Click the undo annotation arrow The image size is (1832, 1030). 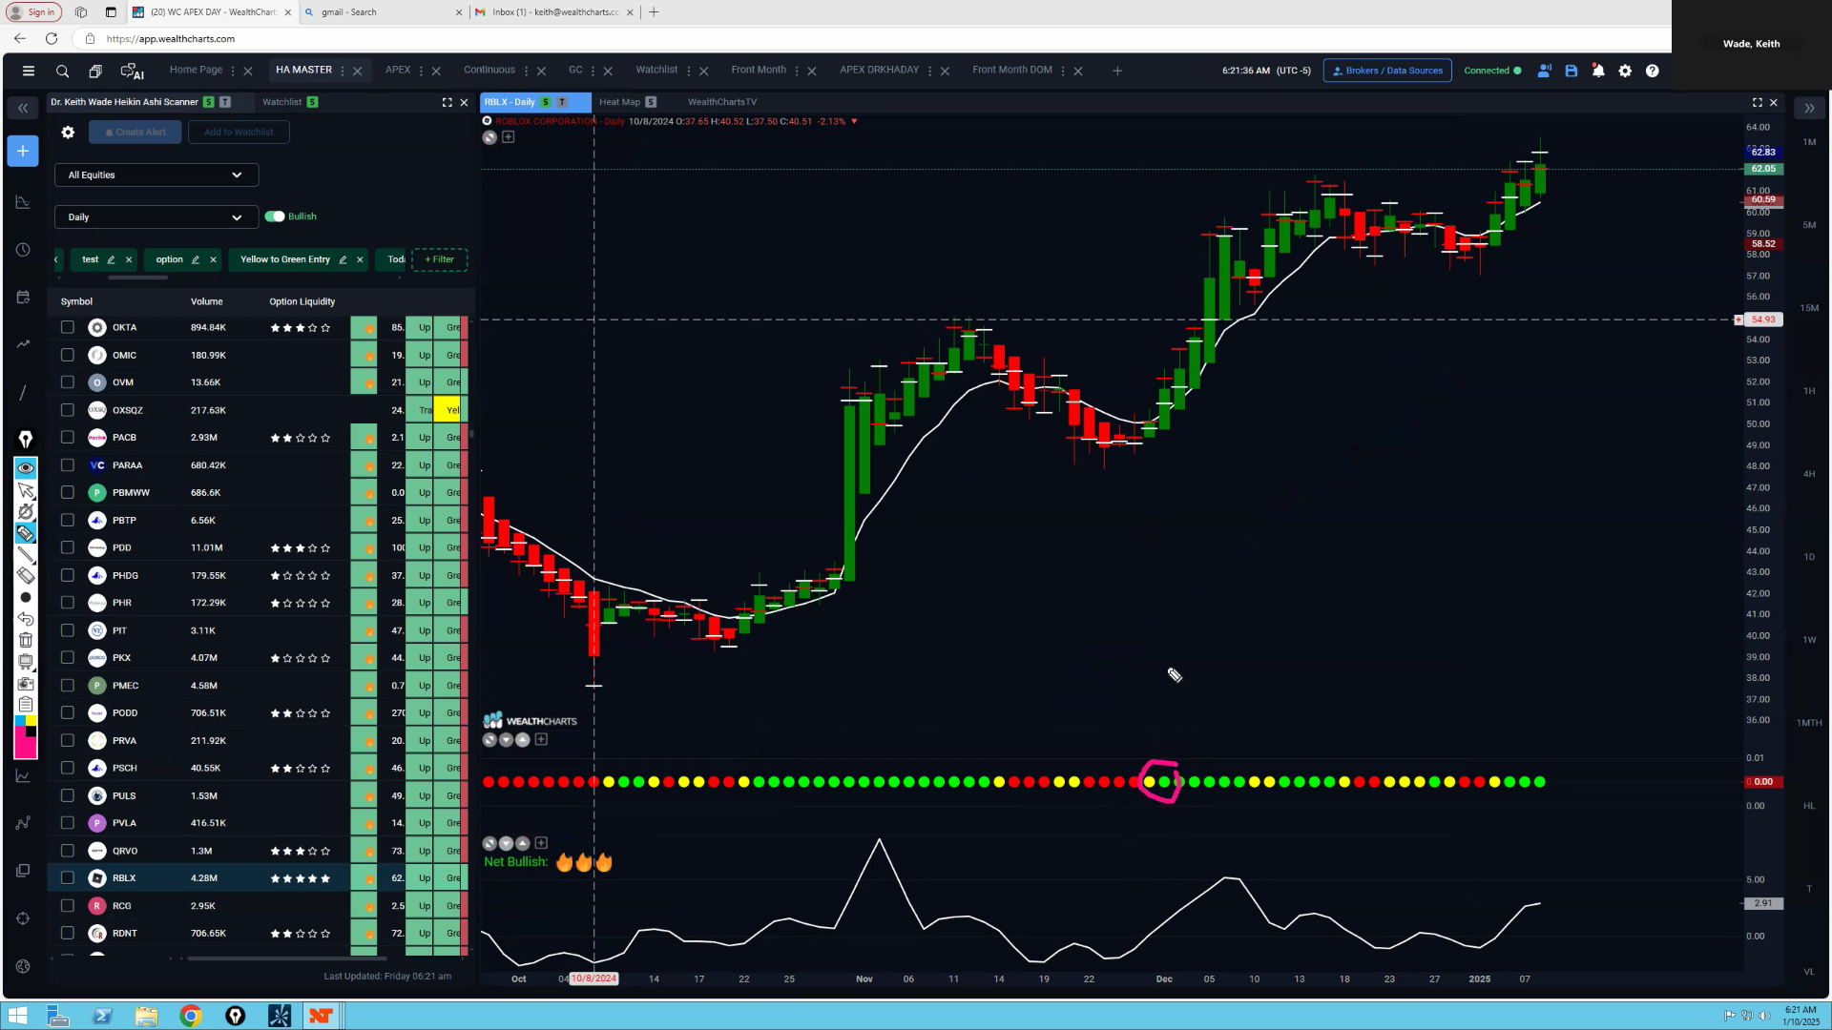[26, 619]
